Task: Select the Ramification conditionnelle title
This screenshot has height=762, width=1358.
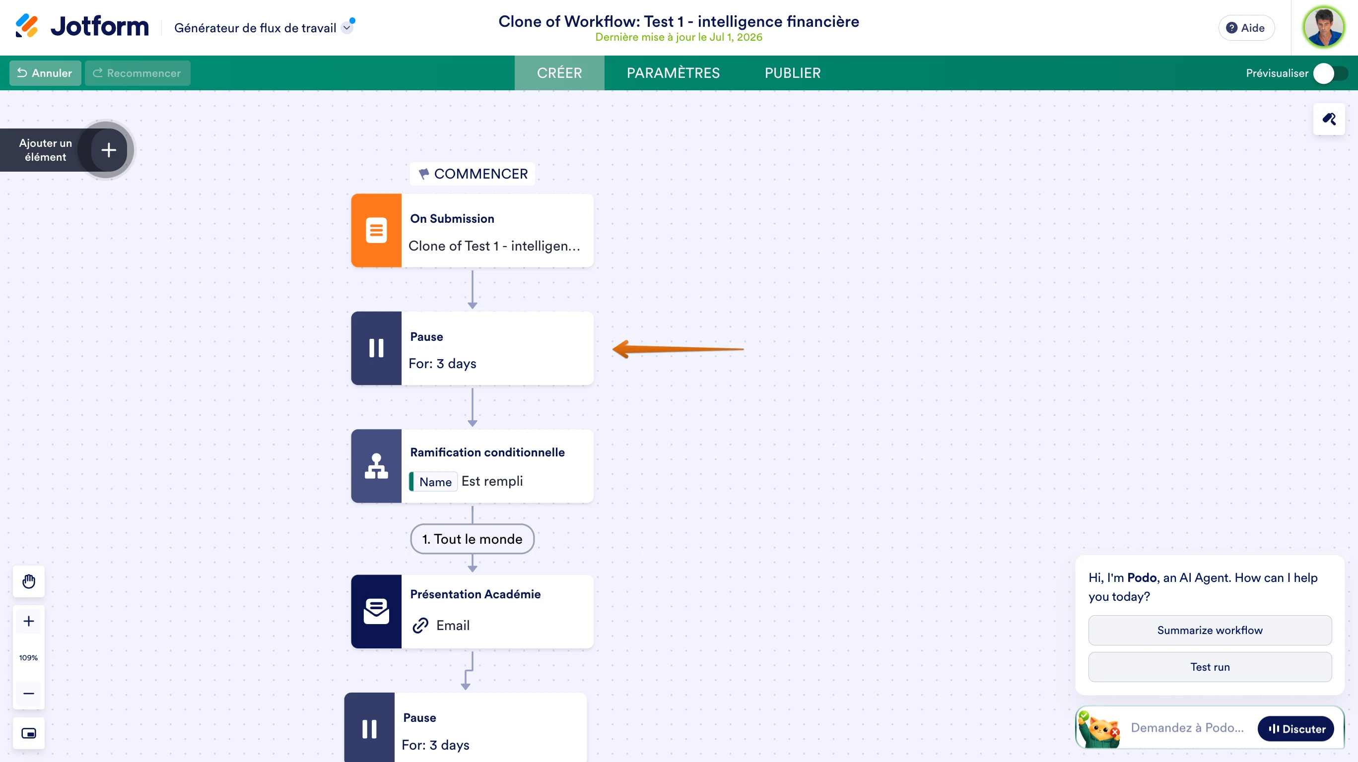Action: point(487,452)
